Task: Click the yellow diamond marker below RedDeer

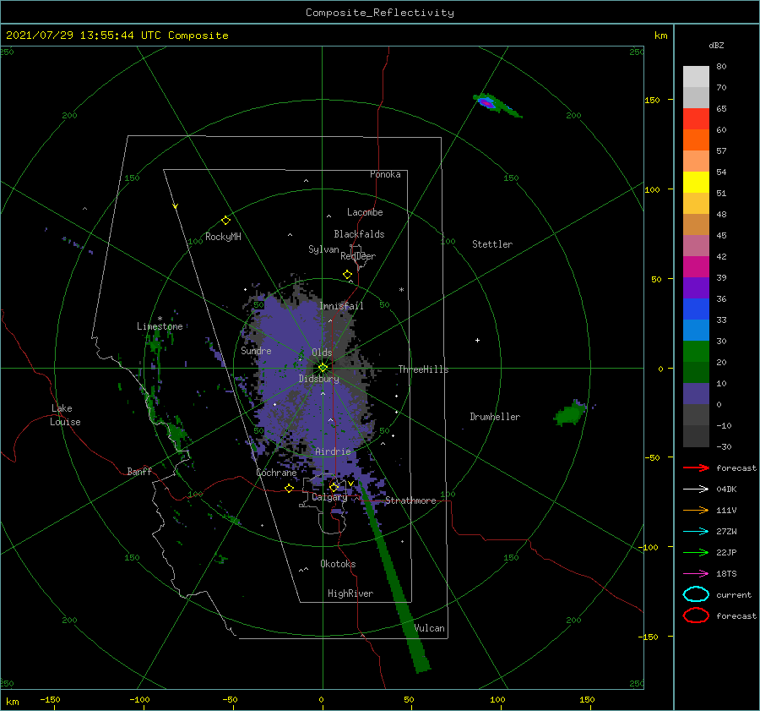Action: point(348,275)
